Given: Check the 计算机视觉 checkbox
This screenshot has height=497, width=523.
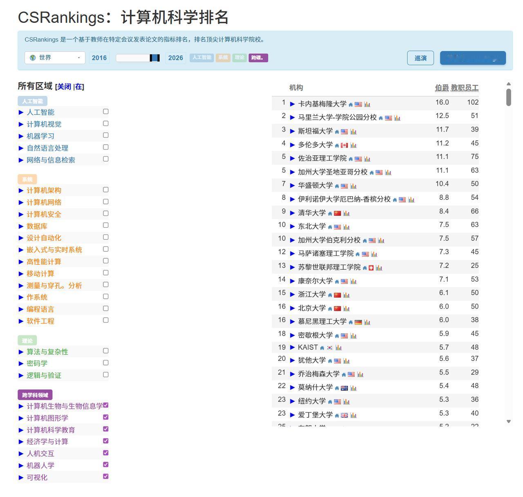Looking at the screenshot, I should point(106,123).
